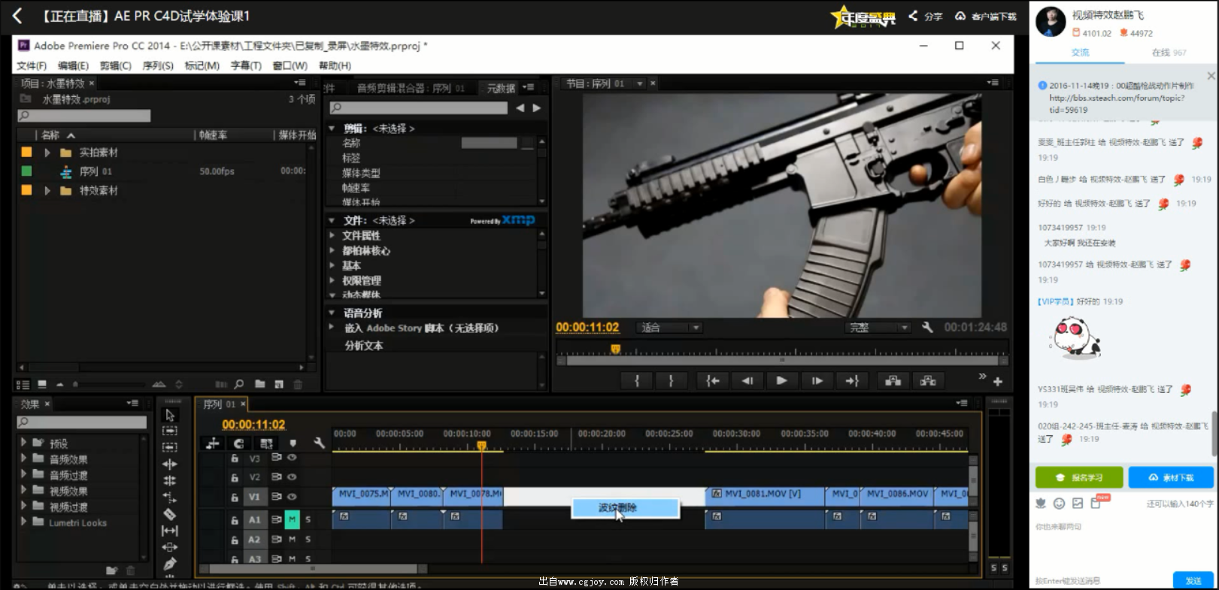Expand the 实拍素材 bin
Screen dimensions: 1219x590
[x=47, y=153]
